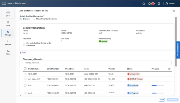Viewport: 180px width, 103px height.
Task: Click model cisco C9300-48P cell
Action: click(91, 74)
